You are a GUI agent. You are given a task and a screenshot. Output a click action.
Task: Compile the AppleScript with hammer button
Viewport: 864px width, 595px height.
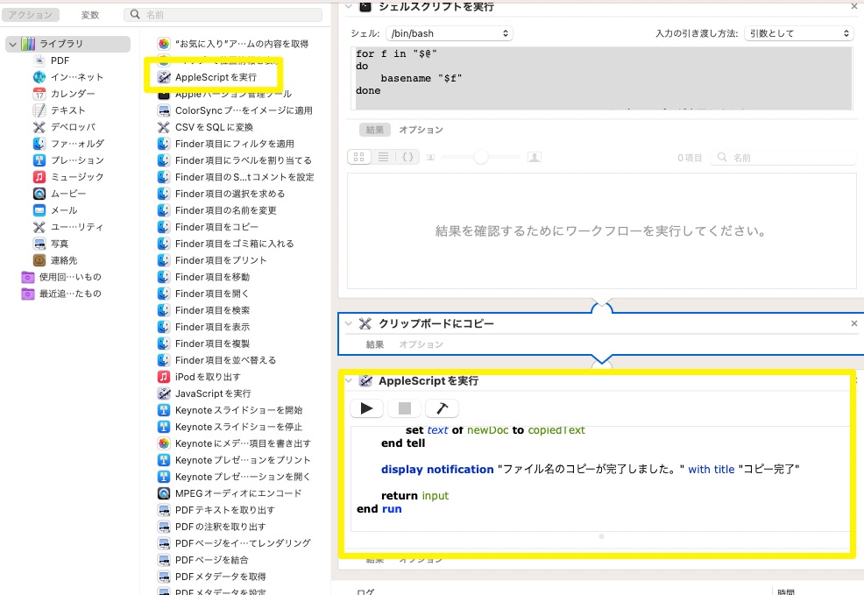pos(442,408)
